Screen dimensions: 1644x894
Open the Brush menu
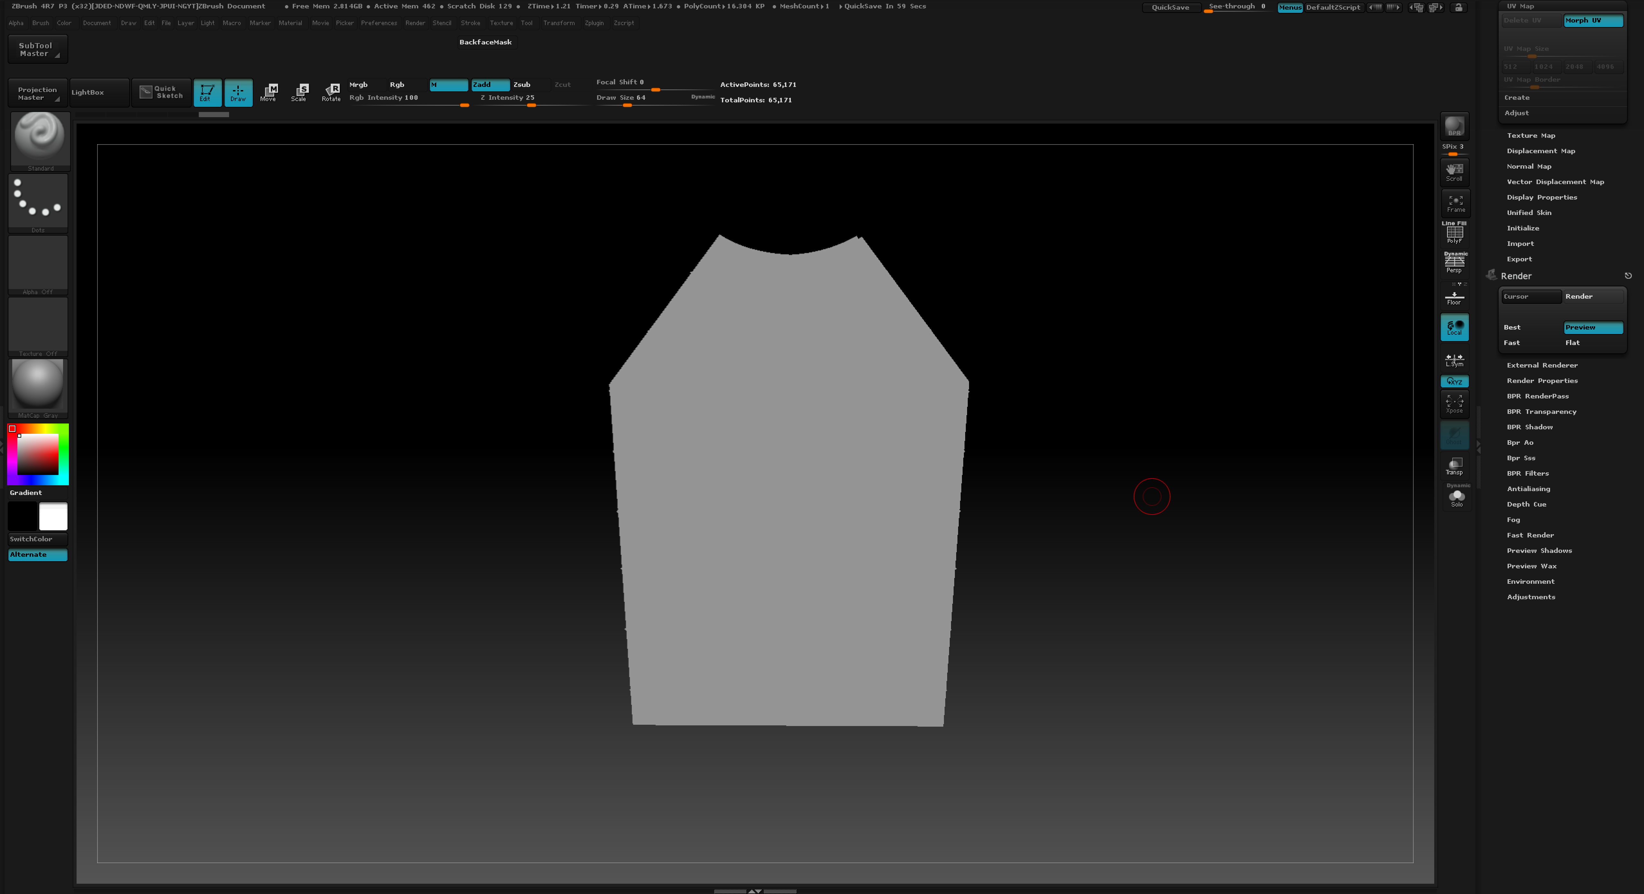click(40, 23)
